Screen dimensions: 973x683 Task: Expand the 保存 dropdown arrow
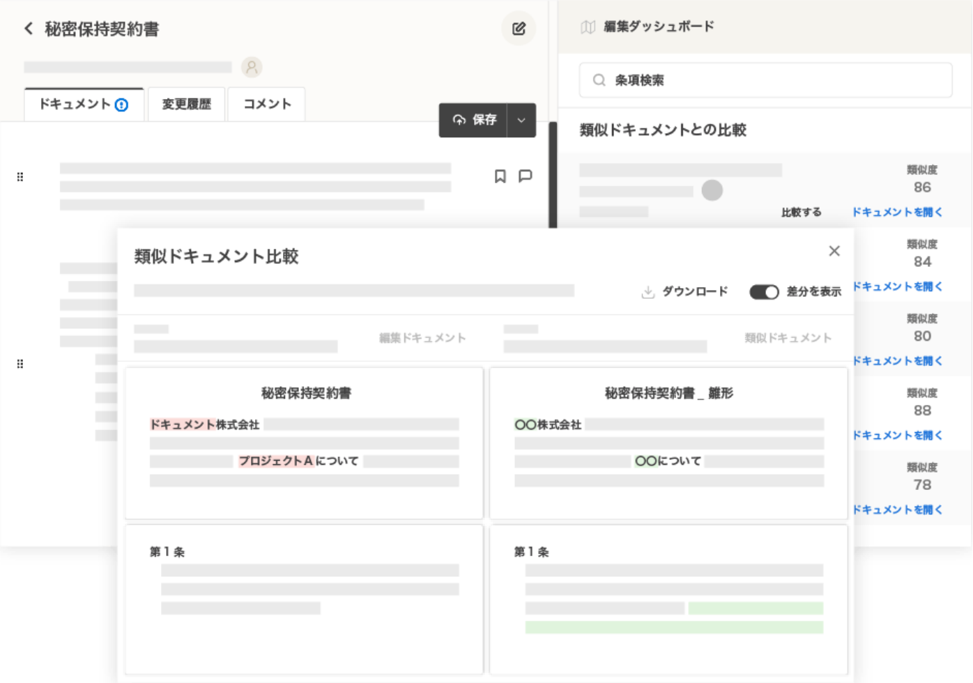tap(521, 120)
